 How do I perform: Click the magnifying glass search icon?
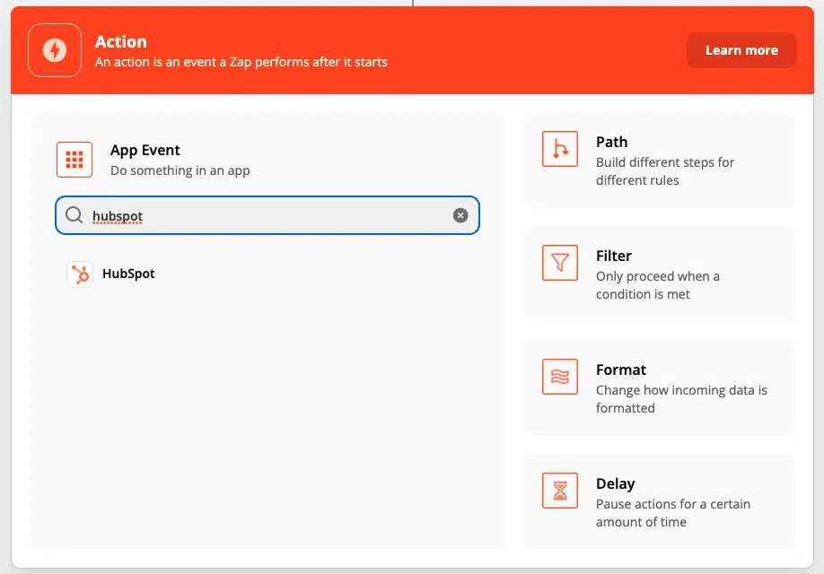coord(75,215)
